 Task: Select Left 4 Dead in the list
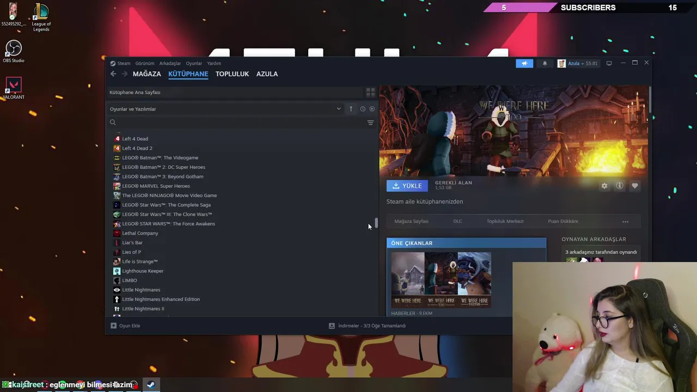pyautogui.click(x=135, y=139)
